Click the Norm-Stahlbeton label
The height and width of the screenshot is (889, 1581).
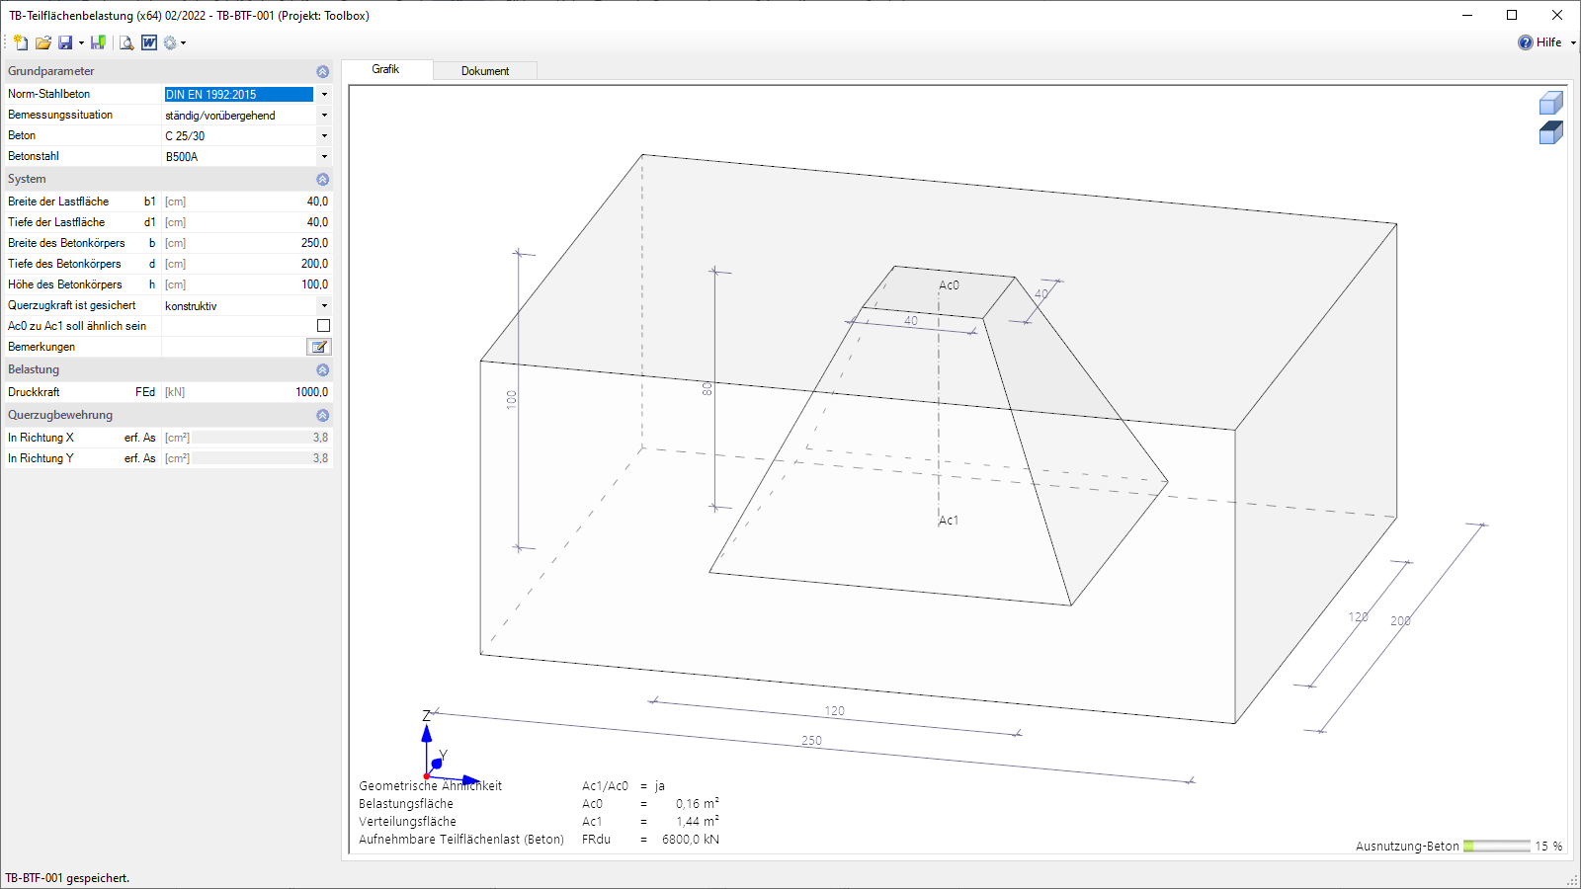[x=48, y=94]
